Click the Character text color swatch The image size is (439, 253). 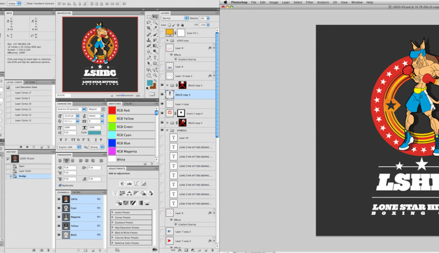tap(95, 133)
